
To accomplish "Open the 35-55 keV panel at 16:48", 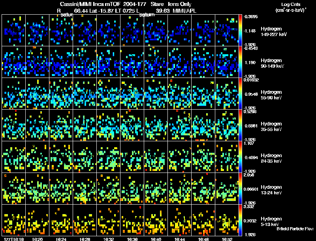I will 203,125.
